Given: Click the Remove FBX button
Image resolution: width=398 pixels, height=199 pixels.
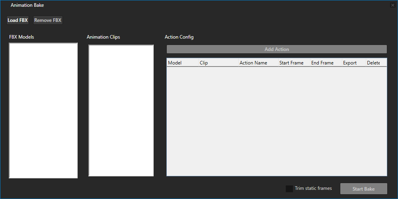Looking at the screenshot, I should pyautogui.click(x=48, y=20).
